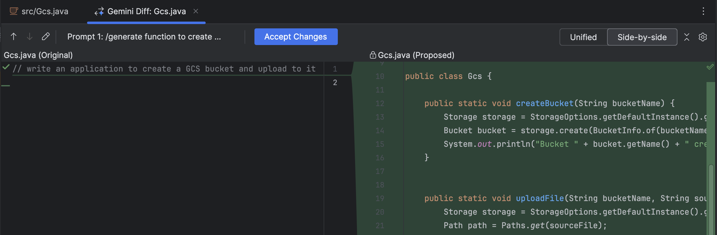Dismiss the diff with the X icon
Image resolution: width=717 pixels, height=235 pixels.
click(686, 37)
